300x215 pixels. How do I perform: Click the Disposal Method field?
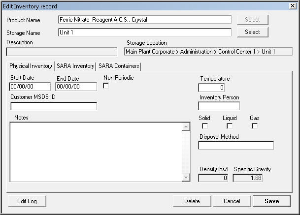coord(236,145)
